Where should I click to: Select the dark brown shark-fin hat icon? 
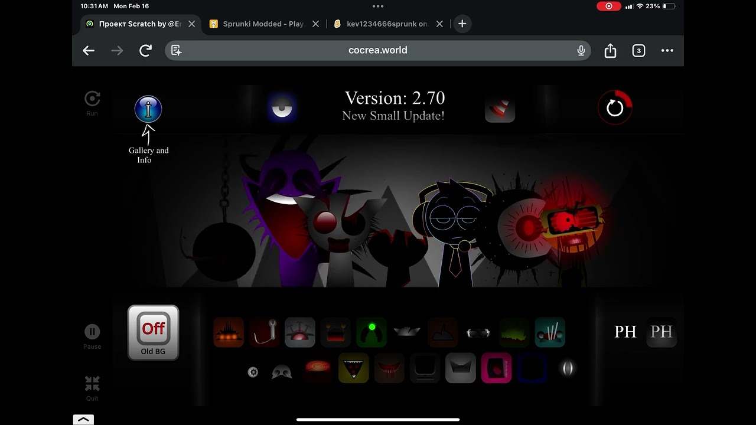(x=443, y=332)
